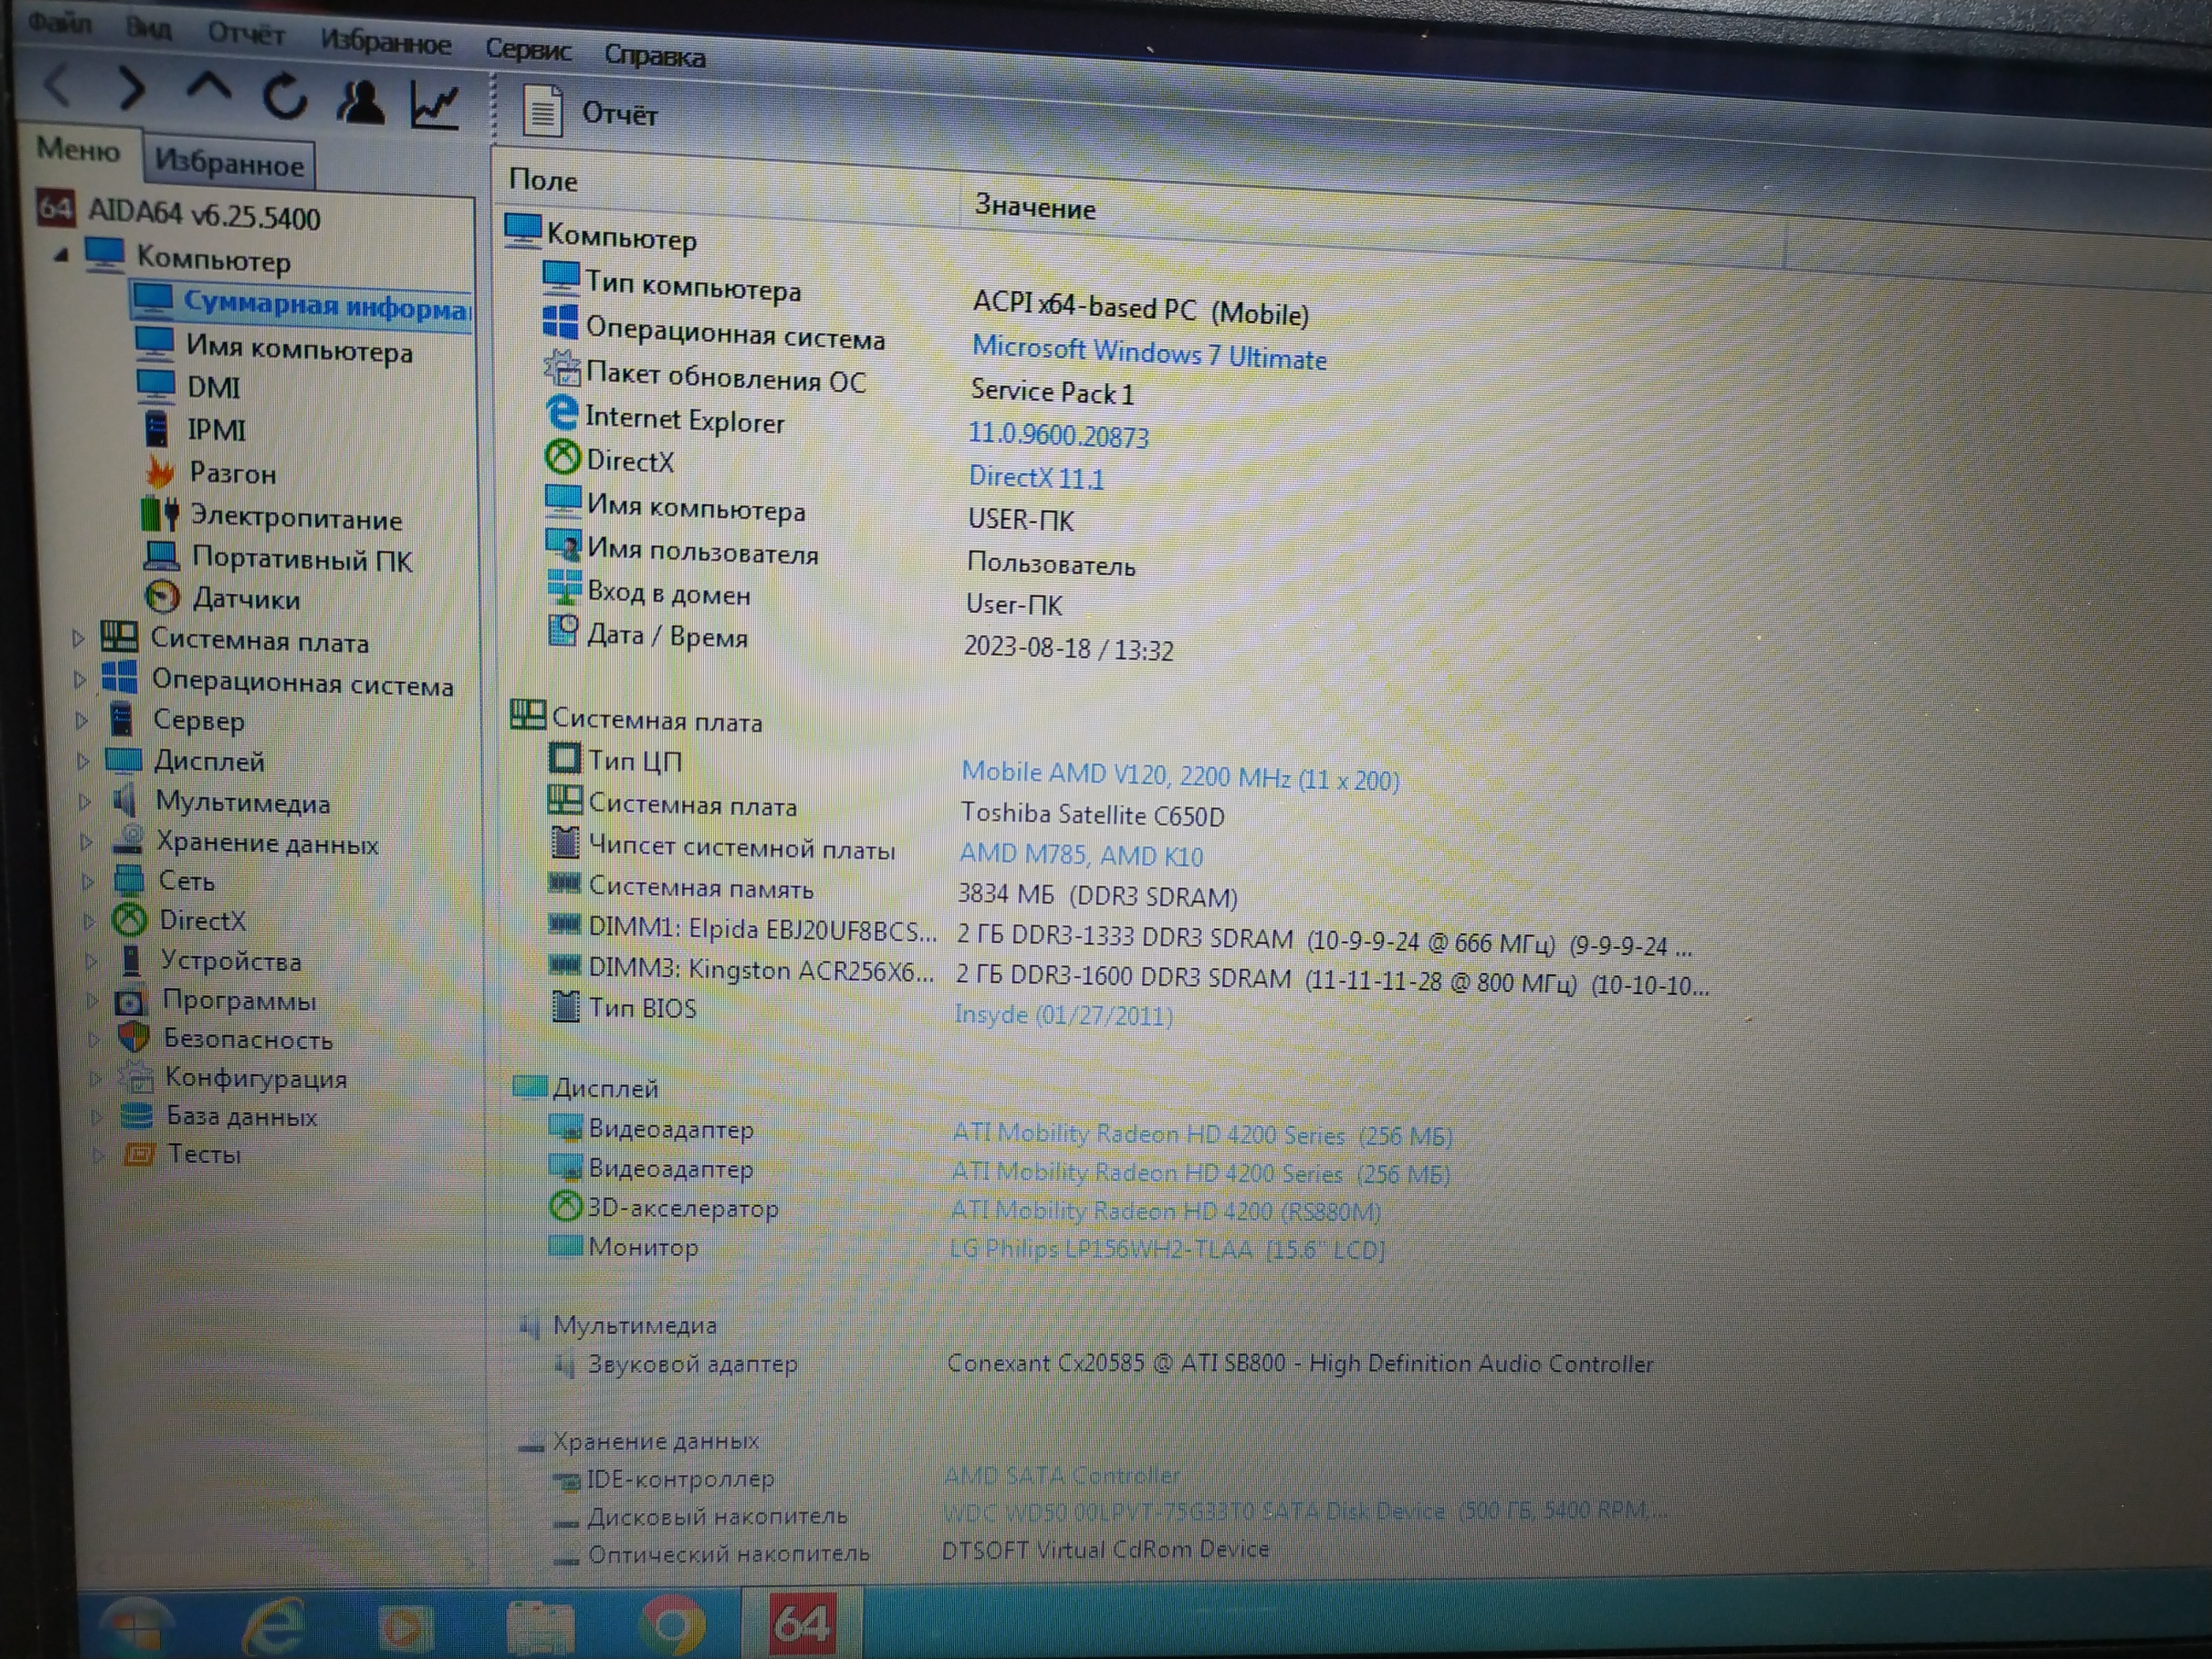Expand the Сеть tree node
Image resolution: width=2212 pixels, height=1659 pixels.
(88, 882)
